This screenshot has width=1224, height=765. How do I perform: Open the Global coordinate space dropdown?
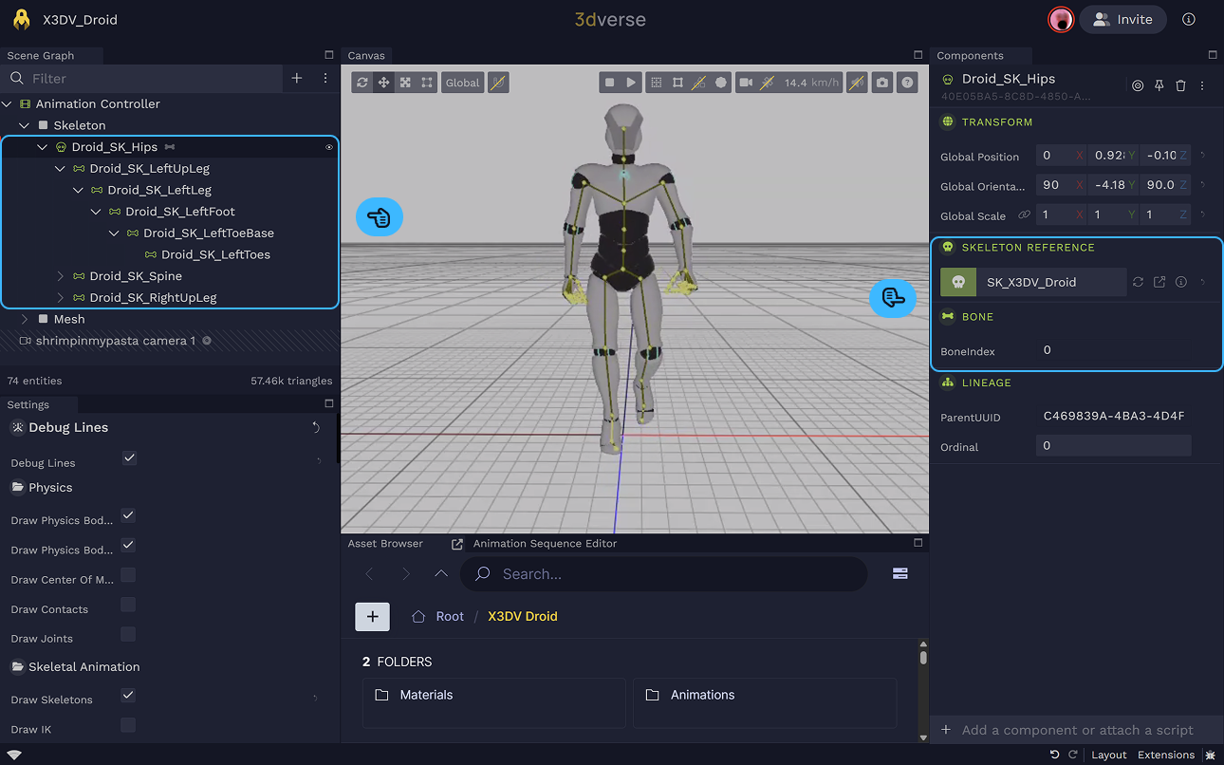pyautogui.click(x=462, y=83)
